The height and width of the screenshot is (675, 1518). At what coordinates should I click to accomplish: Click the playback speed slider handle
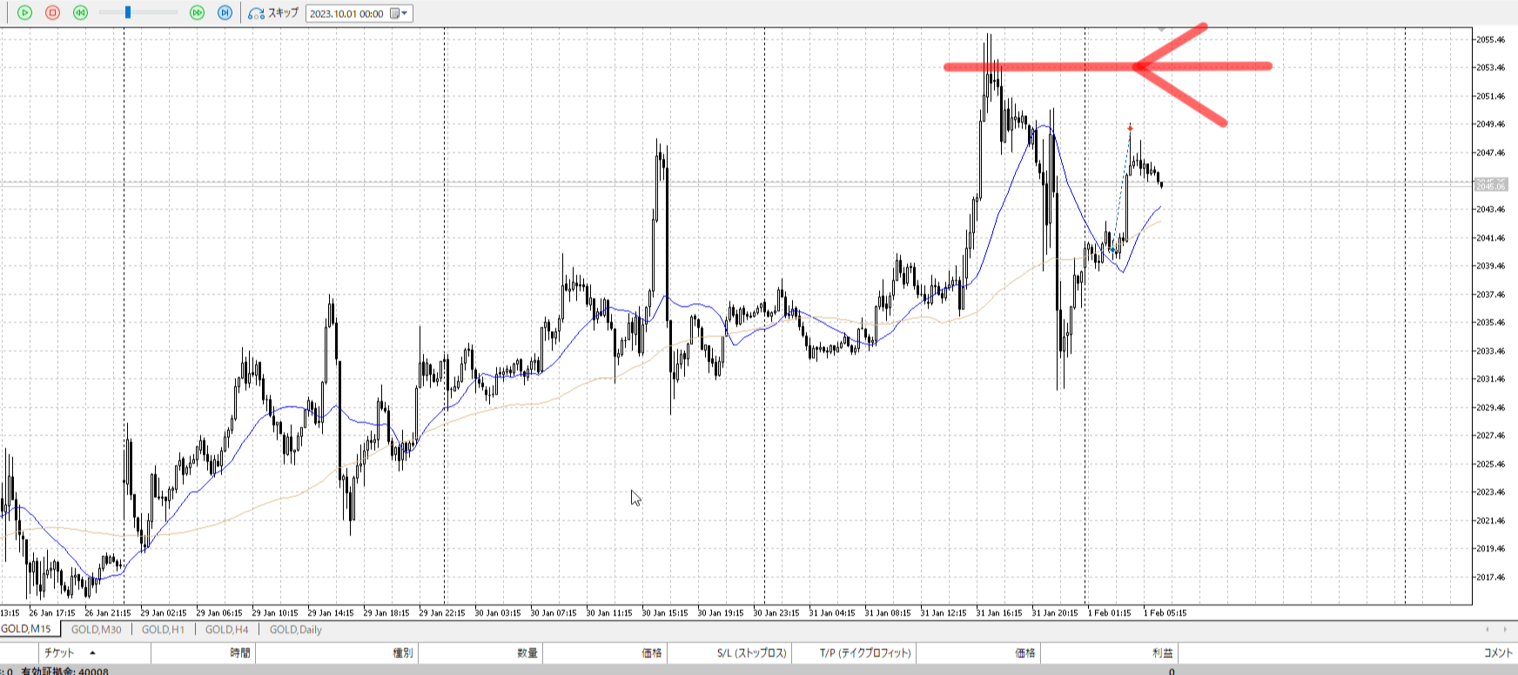pos(128,13)
